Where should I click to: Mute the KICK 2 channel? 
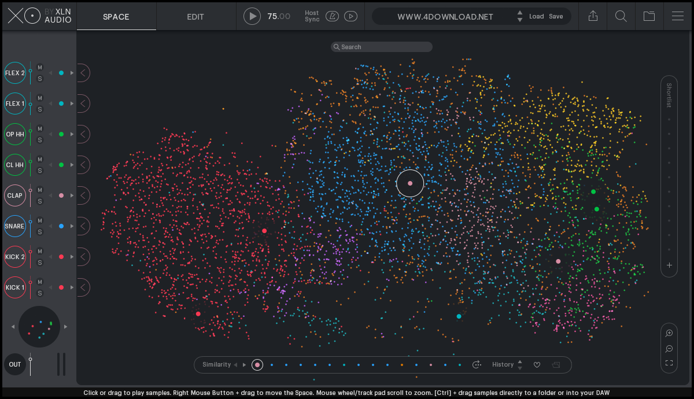coord(40,252)
